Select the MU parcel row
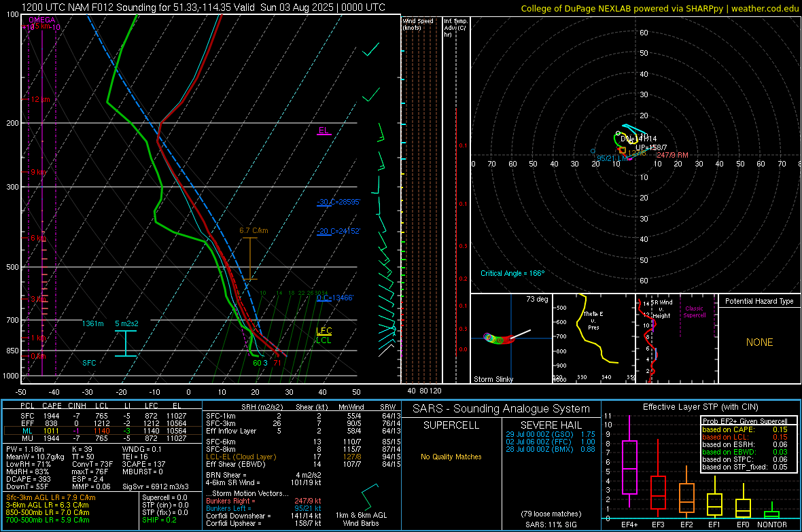Viewport: 802px width, 532px height. tap(103, 438)
